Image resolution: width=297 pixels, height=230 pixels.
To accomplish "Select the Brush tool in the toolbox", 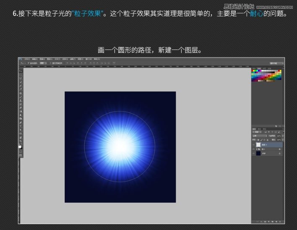I will (21, 97).
